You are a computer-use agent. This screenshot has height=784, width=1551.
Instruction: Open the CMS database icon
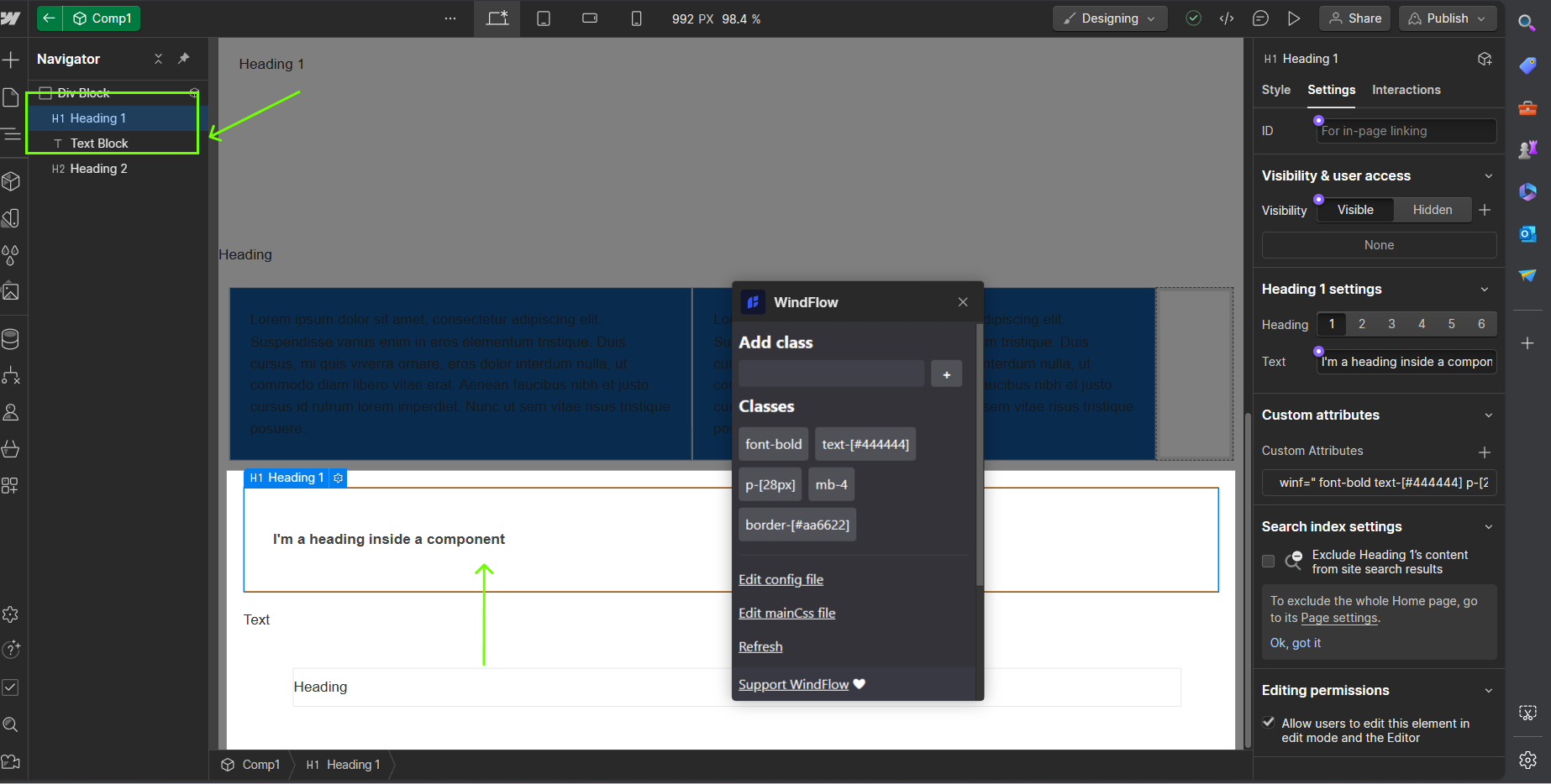click(x=11, y=339)
